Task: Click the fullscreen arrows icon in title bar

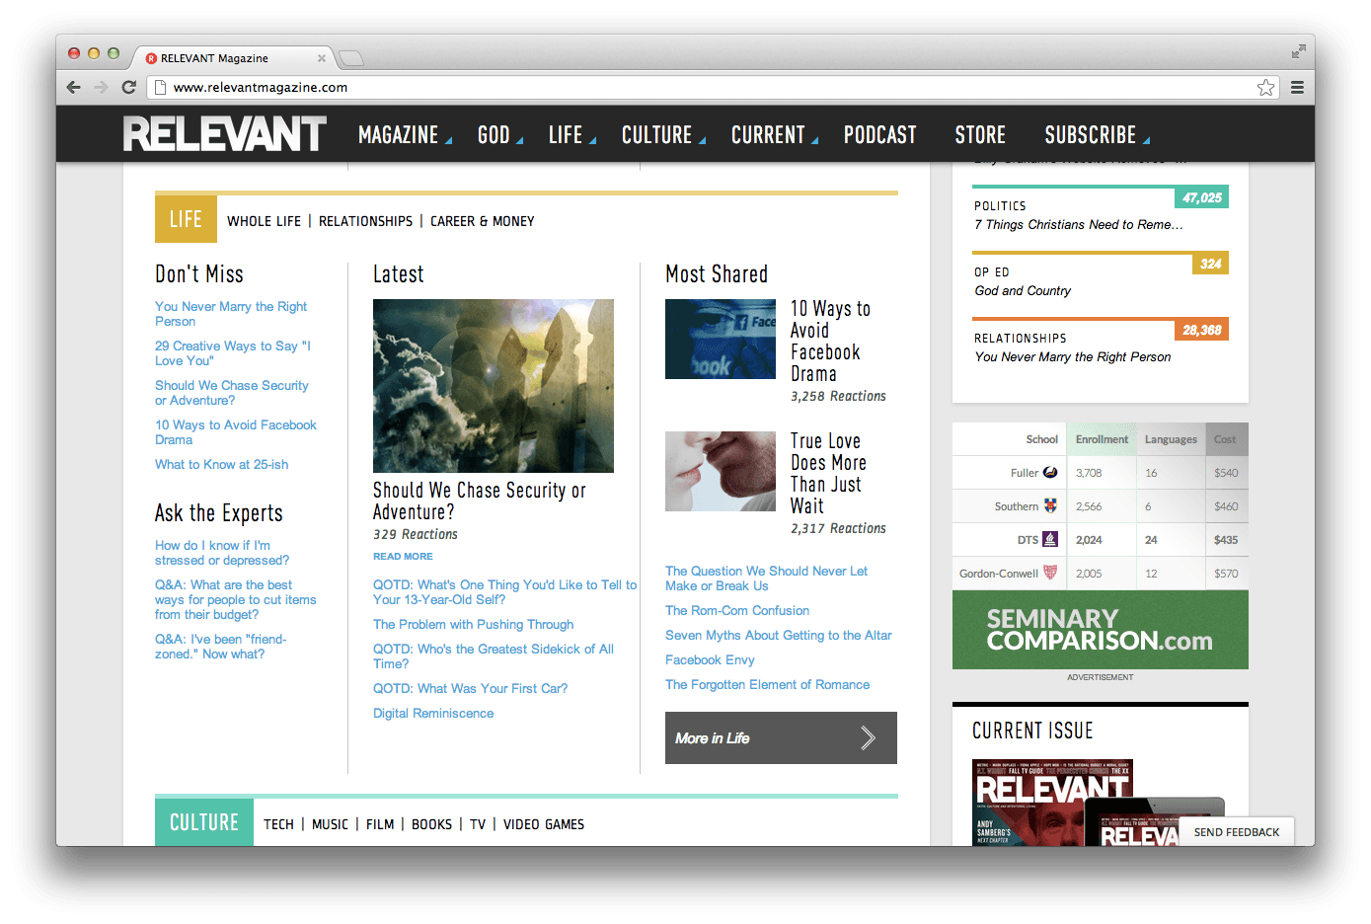Action: [1297, 51]
